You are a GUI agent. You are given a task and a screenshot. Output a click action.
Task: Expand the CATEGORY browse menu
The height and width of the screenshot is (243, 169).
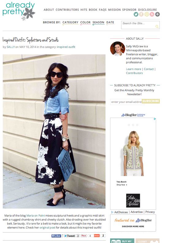click(71, 22)
